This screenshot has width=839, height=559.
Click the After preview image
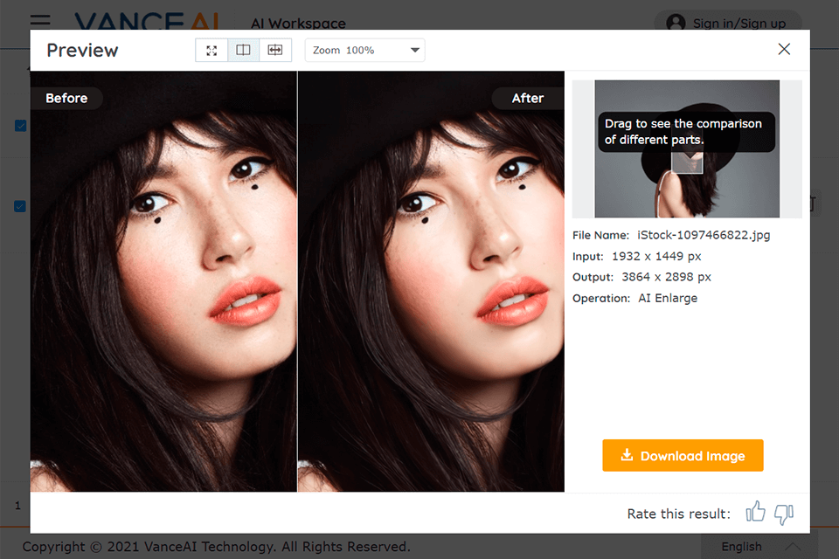431,288
